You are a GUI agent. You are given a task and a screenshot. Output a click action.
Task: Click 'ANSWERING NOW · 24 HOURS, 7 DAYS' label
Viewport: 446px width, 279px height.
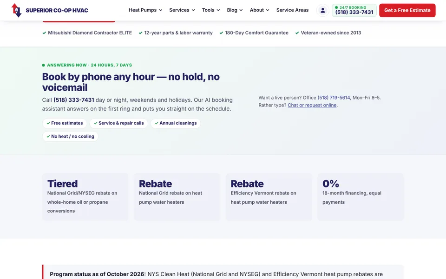(89, 65)
